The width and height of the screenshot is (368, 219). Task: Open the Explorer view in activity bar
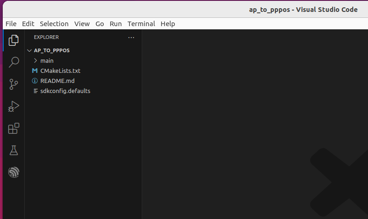click(14, 40)
